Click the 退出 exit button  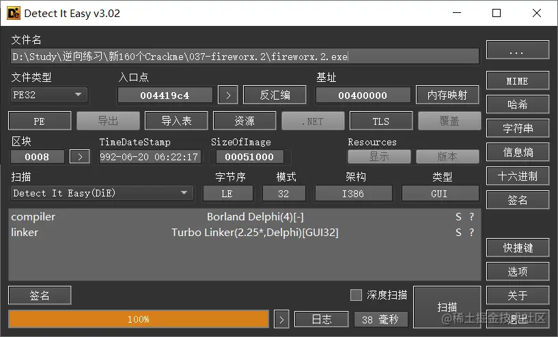518,319
